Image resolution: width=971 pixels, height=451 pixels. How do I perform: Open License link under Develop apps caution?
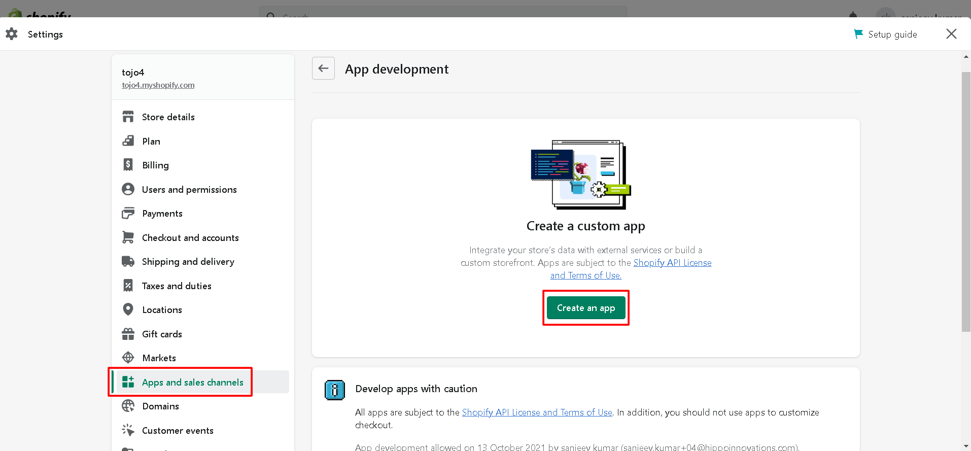pos(537,412)
